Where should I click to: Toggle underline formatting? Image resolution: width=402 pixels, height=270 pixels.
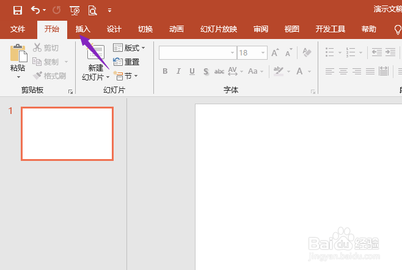192,71
